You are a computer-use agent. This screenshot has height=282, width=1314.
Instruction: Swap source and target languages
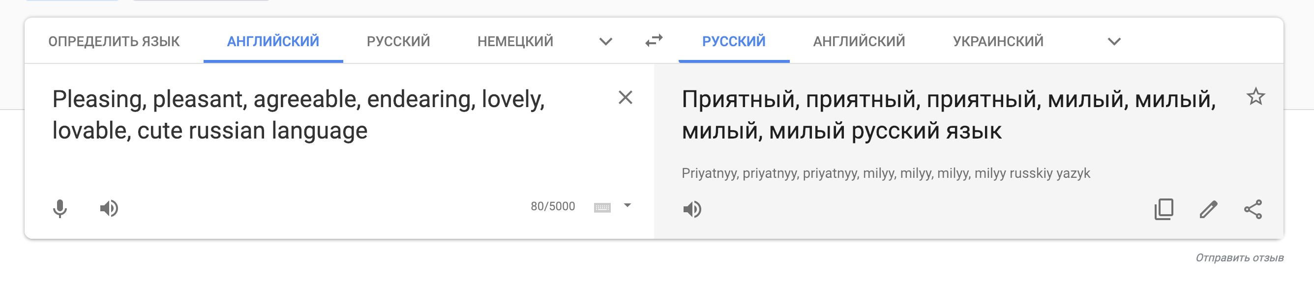[x=654, y=41]
